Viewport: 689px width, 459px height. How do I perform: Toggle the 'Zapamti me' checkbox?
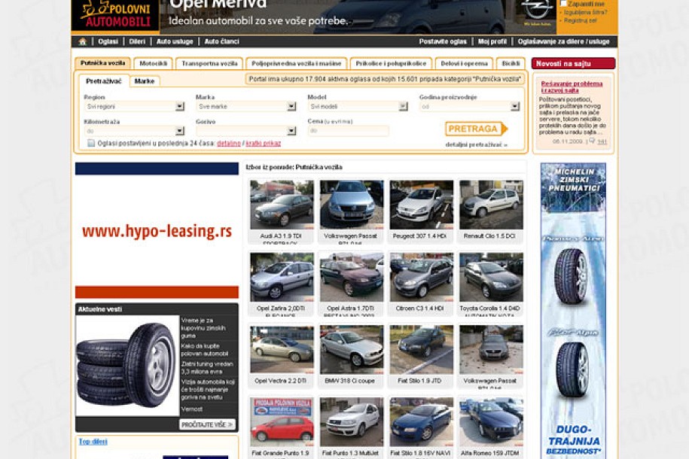(x=563, y=4)
